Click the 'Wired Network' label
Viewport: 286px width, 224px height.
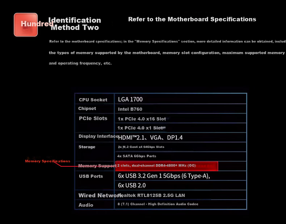click(x=100, y=195)
